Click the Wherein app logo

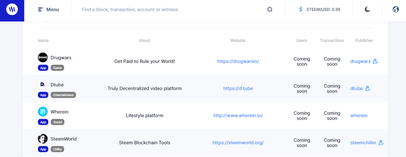coord(43,112)
